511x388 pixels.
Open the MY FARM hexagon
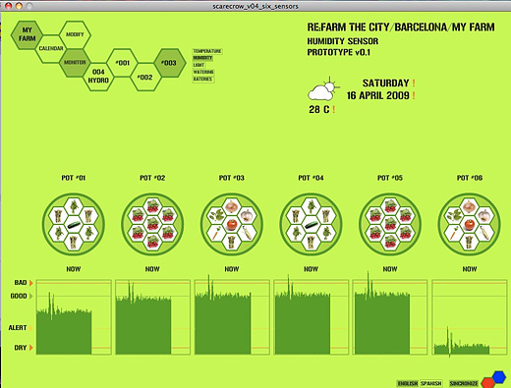click(x=27, y=34)
